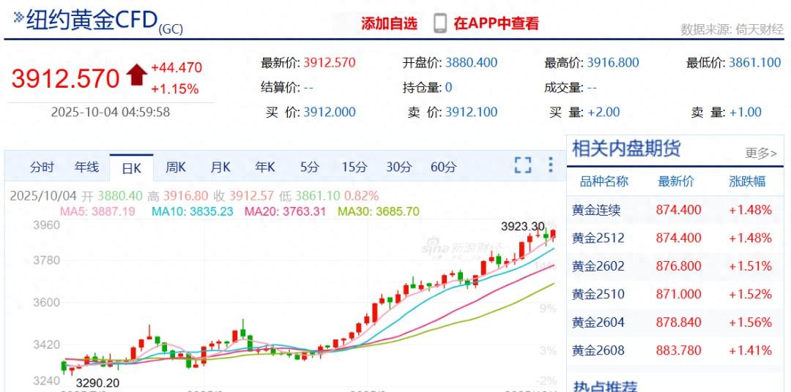This screenshot has width=791, height=392.
Task: Open the 在APP中查看 link
Action: [496, 23]
